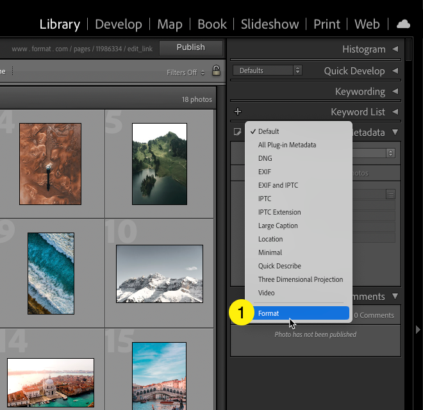This screenshot has width=423, height=410.
Task: Open the Print module
Action: pos(327,24)
